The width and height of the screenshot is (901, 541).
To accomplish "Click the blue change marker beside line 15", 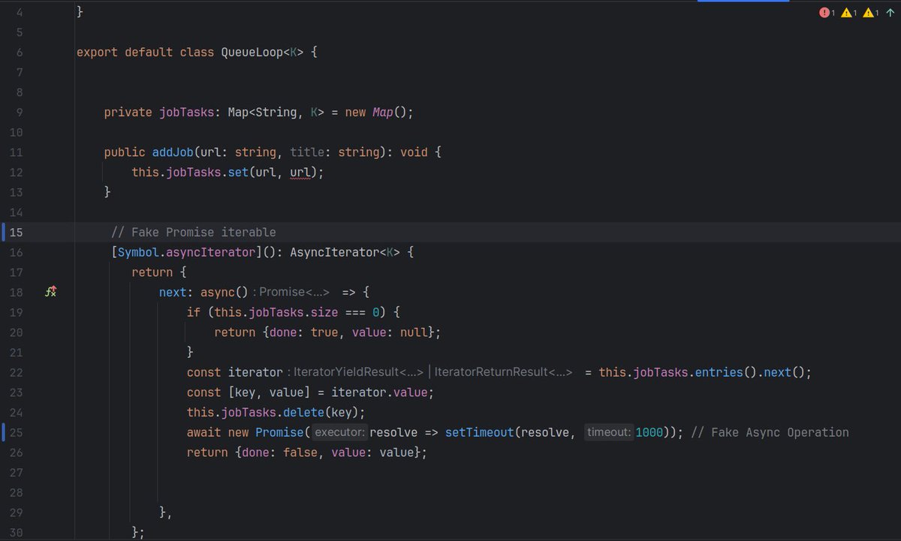I will pos(5,232).
